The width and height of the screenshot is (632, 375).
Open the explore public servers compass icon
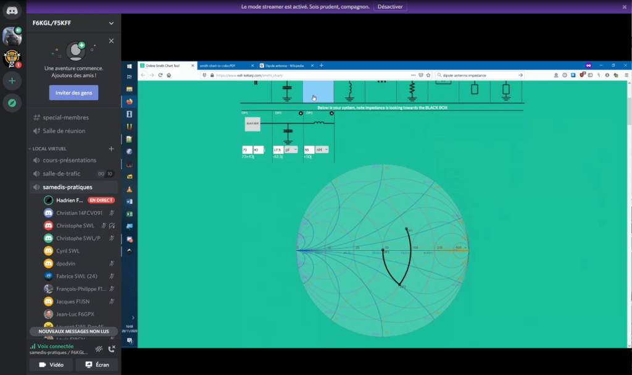12,103
